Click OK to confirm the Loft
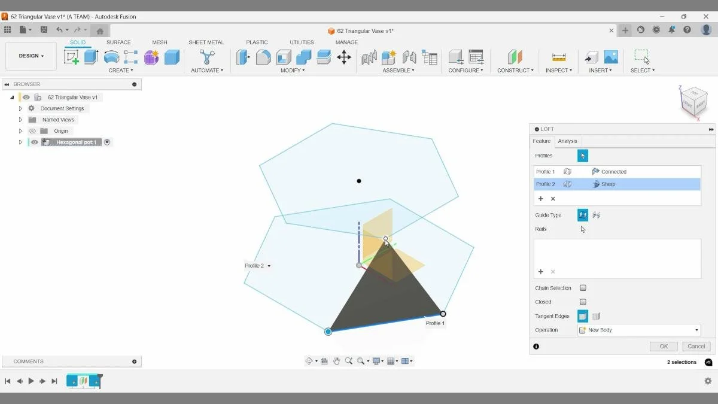 coord(663,346)
